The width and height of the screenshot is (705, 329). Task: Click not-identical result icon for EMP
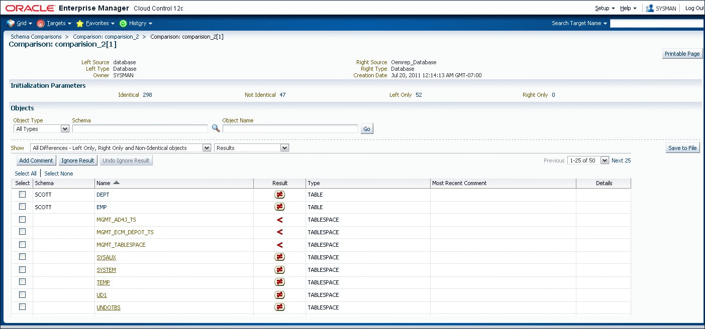[280, 207]
